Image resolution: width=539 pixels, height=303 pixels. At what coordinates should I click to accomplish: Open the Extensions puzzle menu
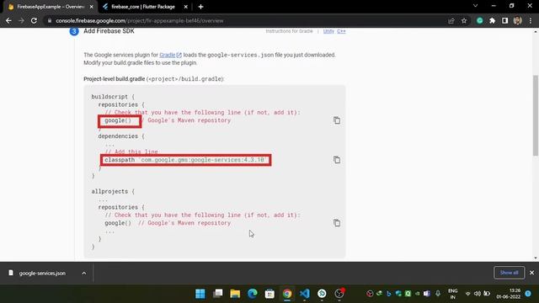tap(492, 20)
